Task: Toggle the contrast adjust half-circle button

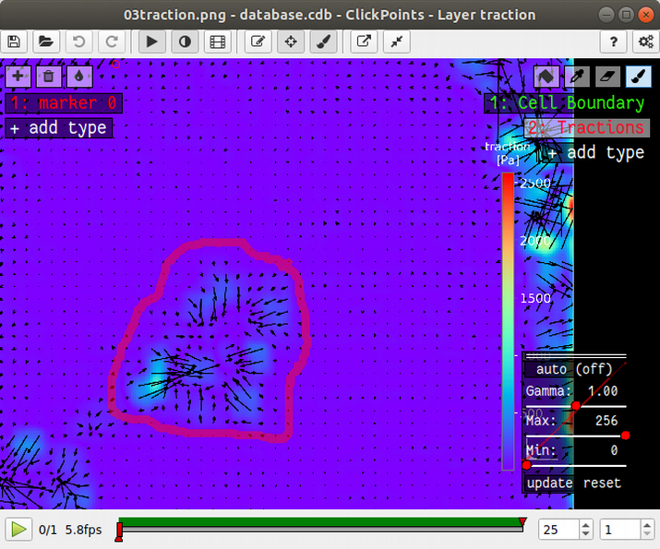Action: (x=184, y=42)
